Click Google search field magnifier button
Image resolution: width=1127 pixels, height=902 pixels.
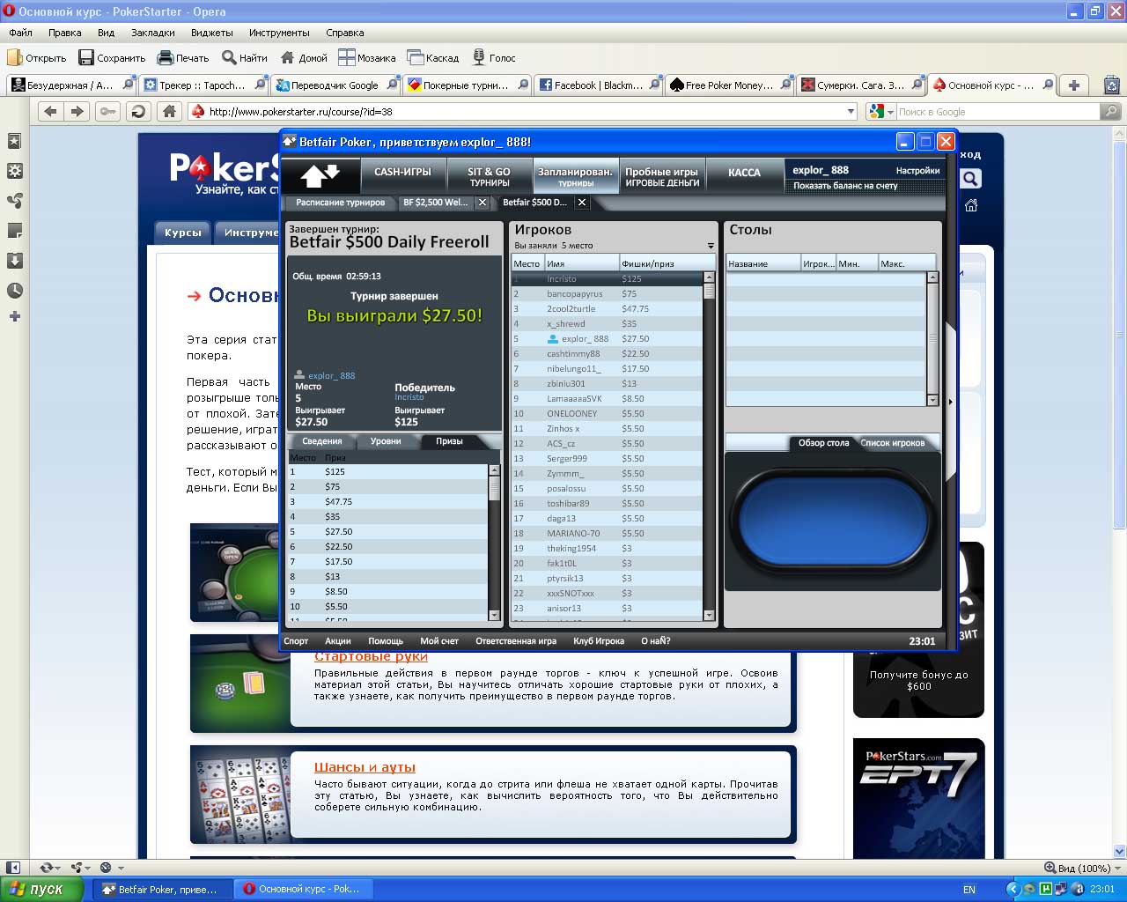pyautogui.click(x=1111, y=111)
